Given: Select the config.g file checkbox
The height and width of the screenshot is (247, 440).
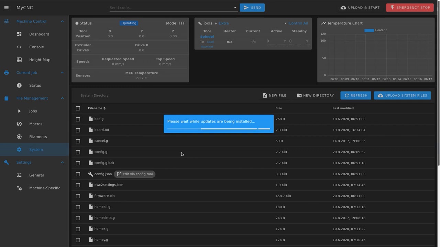Looking at the screenshot, I should [78, 152].
